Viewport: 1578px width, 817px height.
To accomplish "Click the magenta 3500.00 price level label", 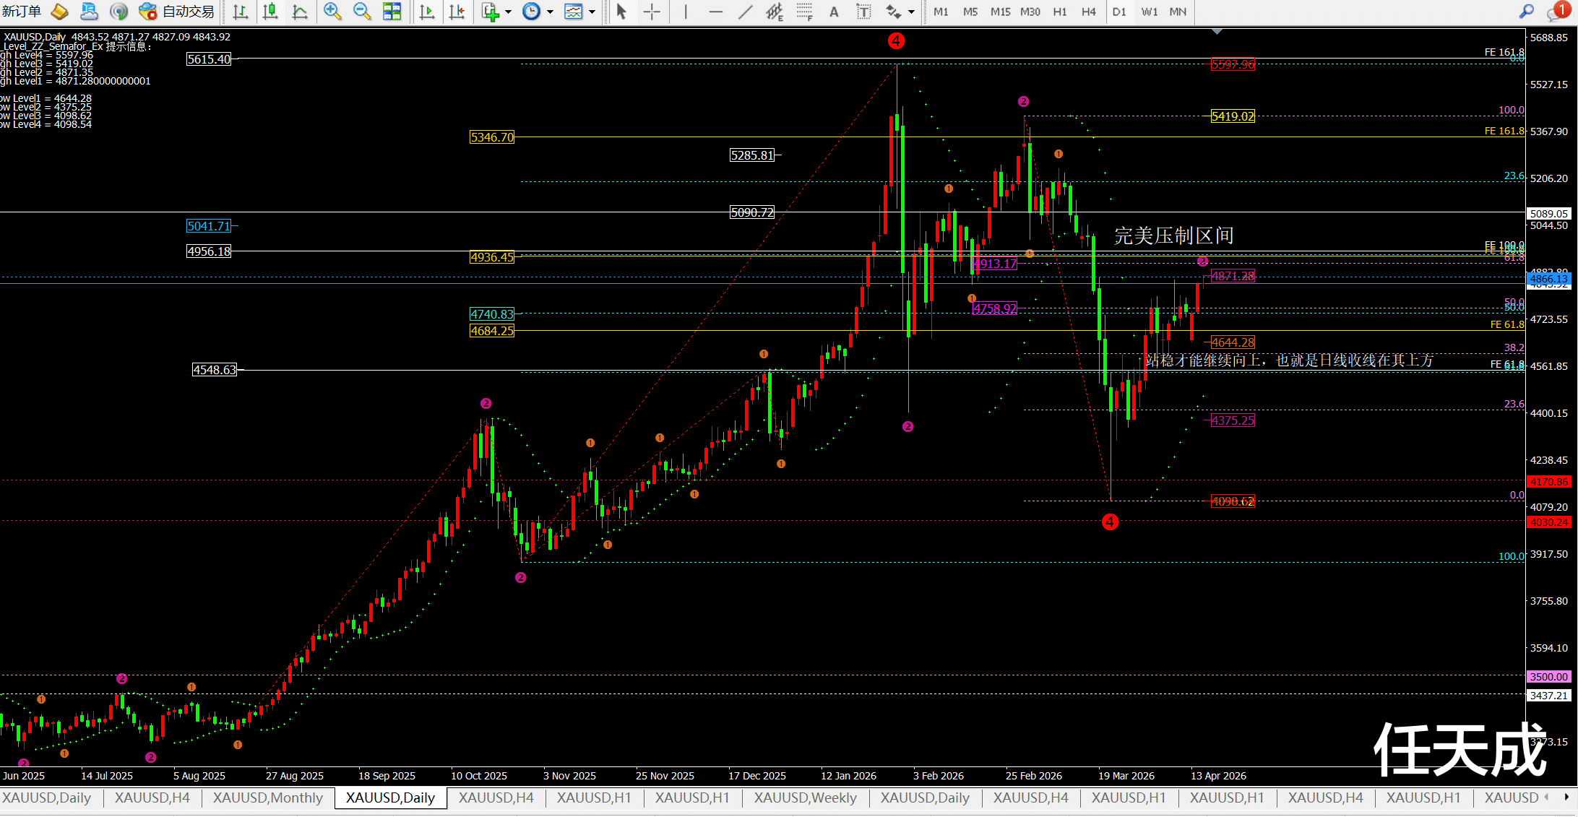I will coord(1548,677).
